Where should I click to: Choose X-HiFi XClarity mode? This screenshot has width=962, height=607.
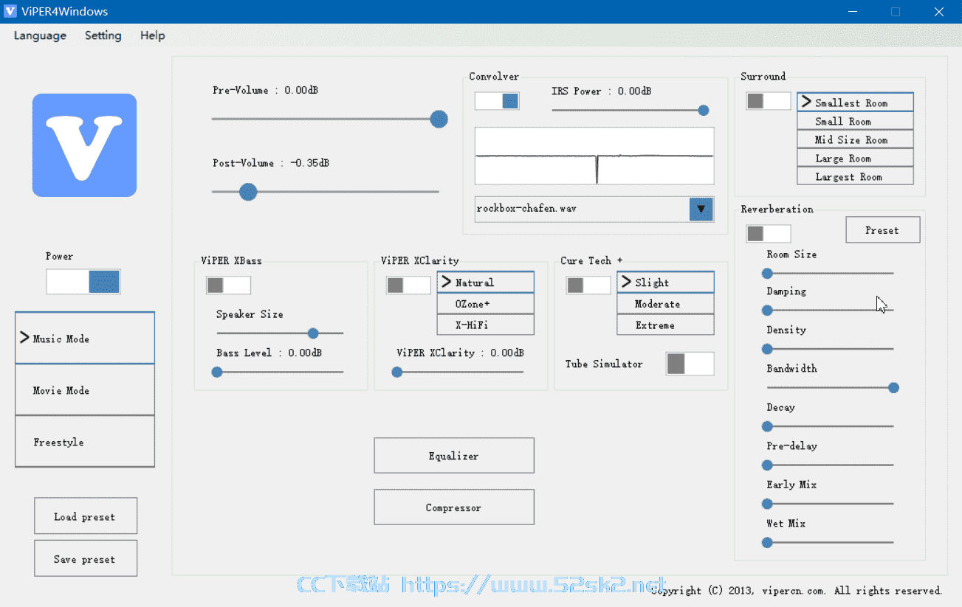coord(485,325)
